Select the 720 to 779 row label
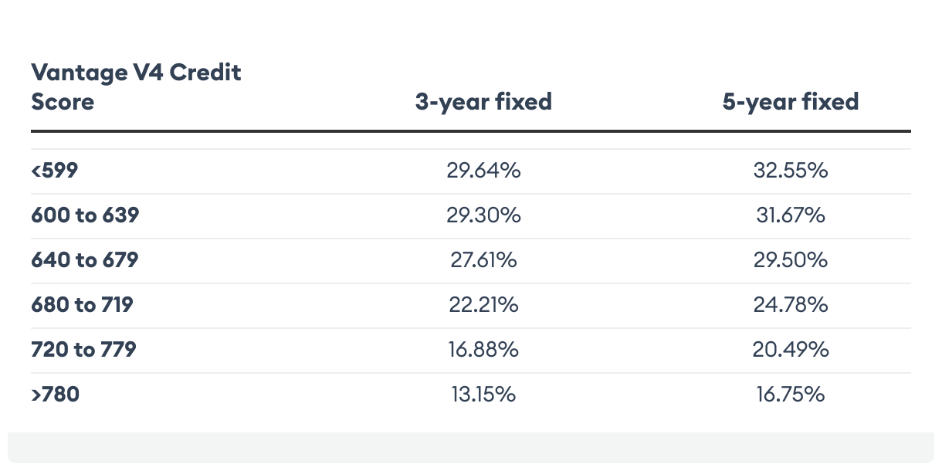The height and width of the screenshot is (471, 942). [83, 349]
